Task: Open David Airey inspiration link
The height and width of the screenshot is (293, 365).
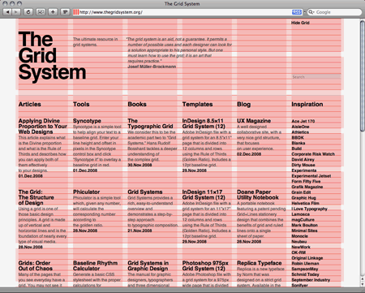Action: [x=303, y=160]
